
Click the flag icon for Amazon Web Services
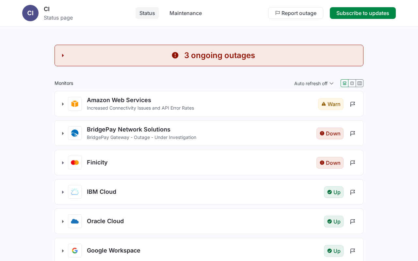(353, 104)
